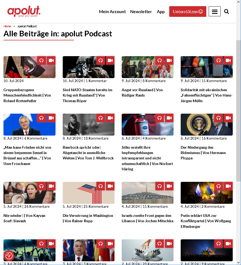Open the apolut logo homepage link
241x265 pixels.
click(x=24, y=11)
